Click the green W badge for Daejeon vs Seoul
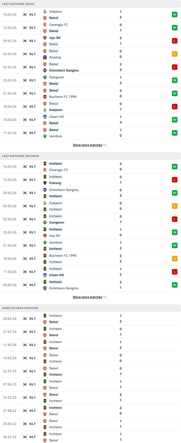Screen dimensions: 181x443 pyautogui.click(x=175, y=15)
